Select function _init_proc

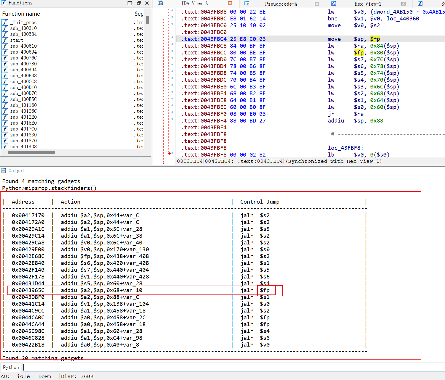[x=23, y=22]
